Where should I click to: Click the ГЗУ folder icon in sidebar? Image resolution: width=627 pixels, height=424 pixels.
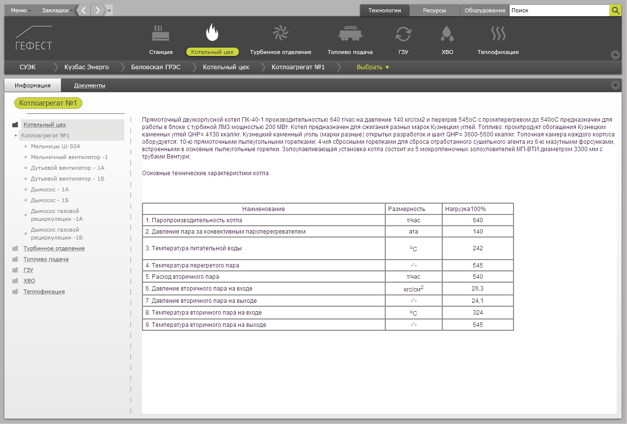coord(15,270)
